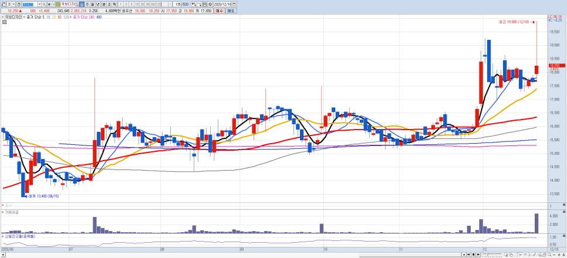The height and width of the screenshot is (258, 567).
Task: Click the rewind button in bottom controls
Action: pyautogui.click(x=468, y=254)
